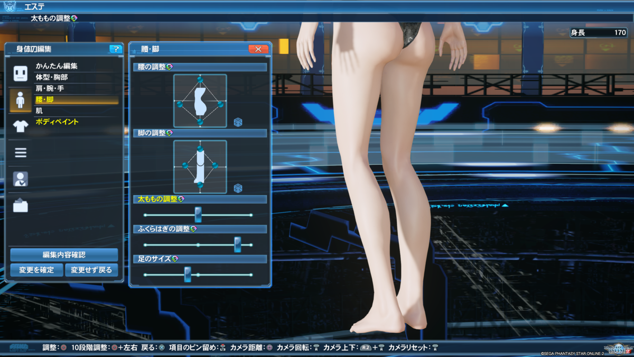Select the face editing icon in sidebar
Screen dimensions: 634x357
[21, 74]
